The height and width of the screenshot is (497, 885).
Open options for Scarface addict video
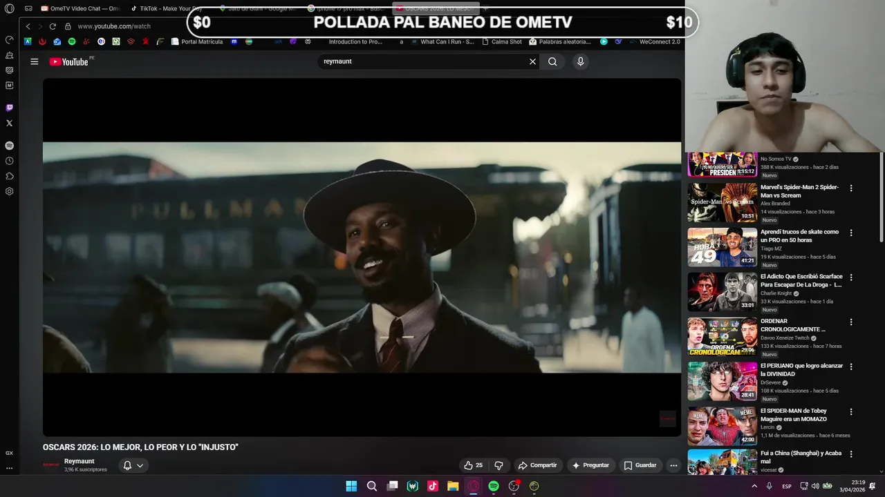click(x=851, y=277)
